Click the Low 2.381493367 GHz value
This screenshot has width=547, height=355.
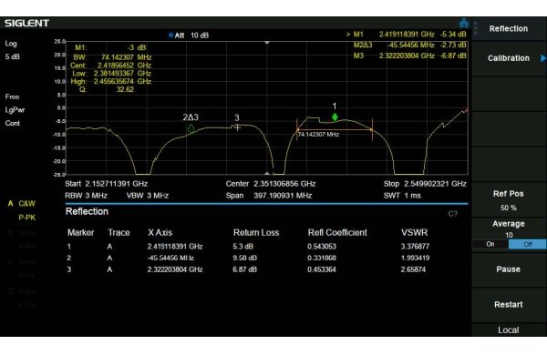(x=122, y=73)
